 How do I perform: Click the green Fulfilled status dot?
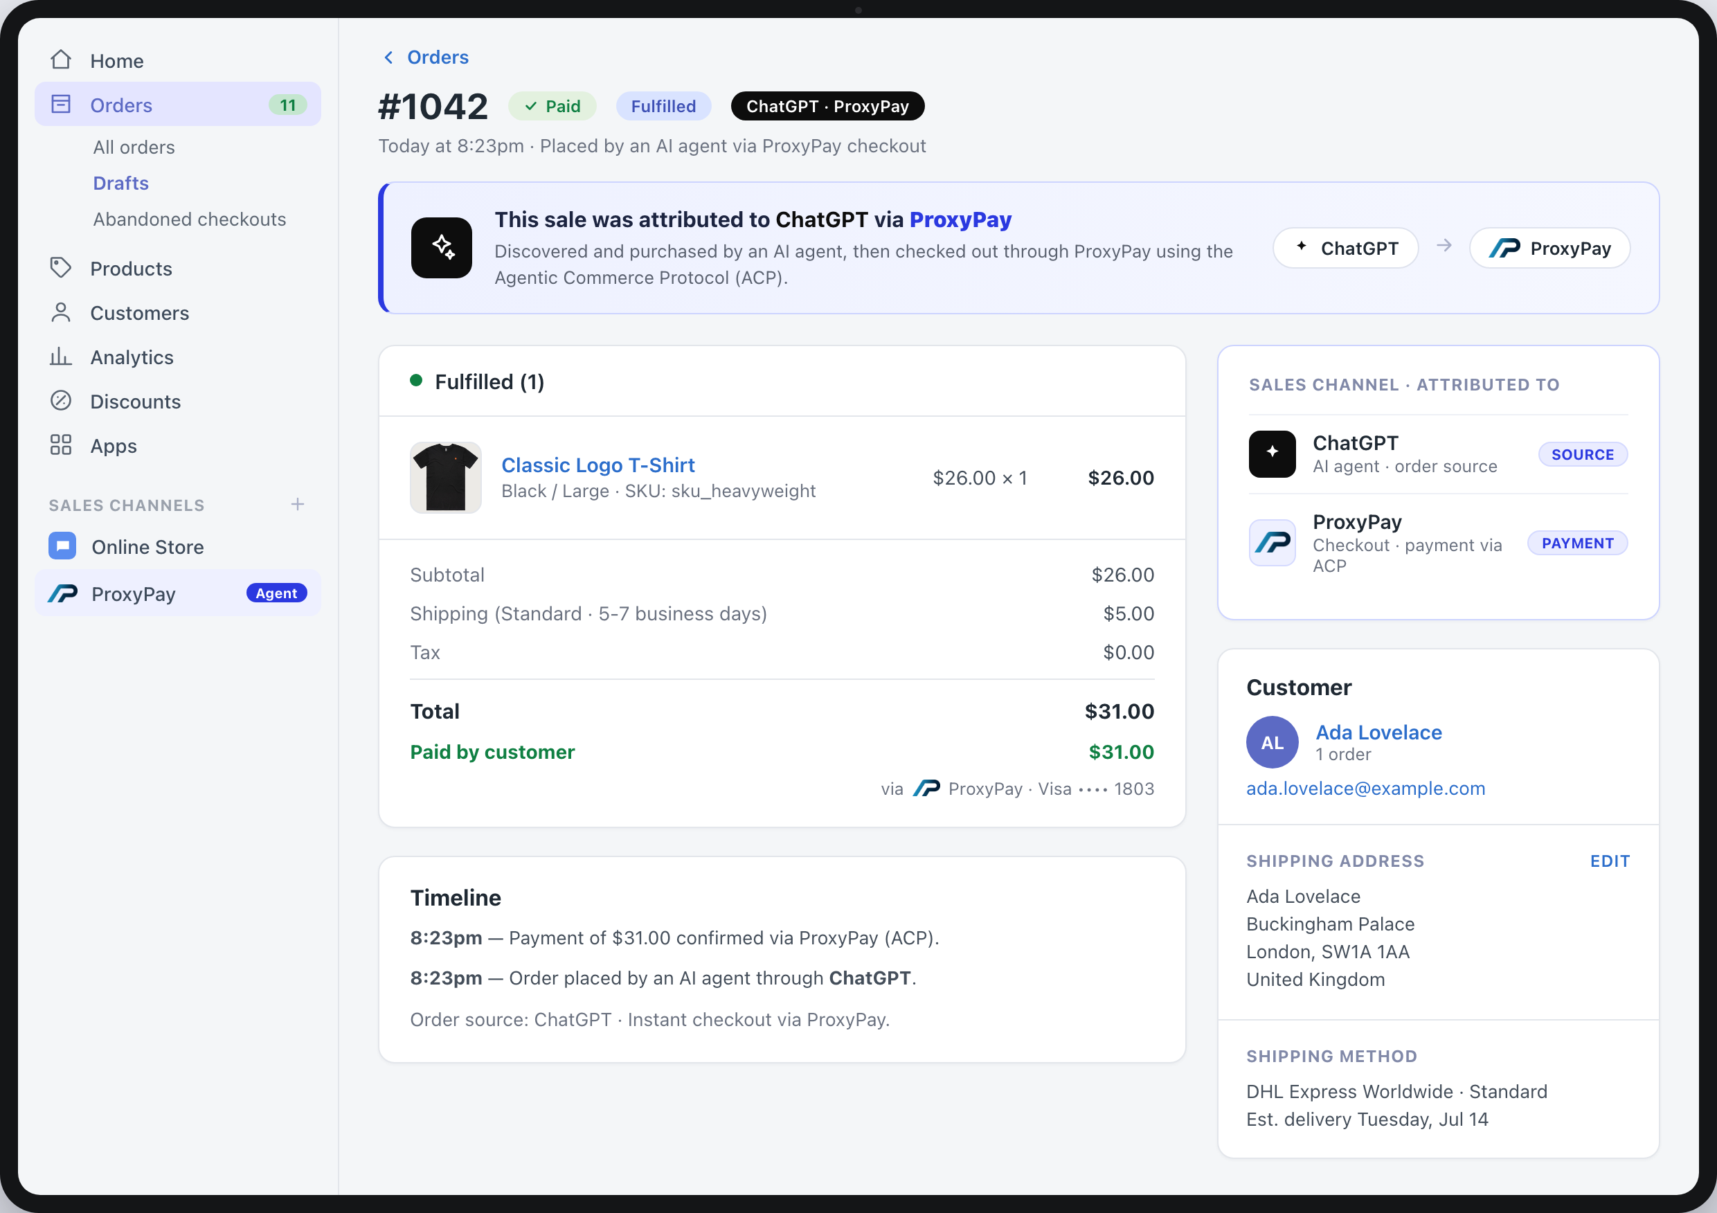pos(417,381)
